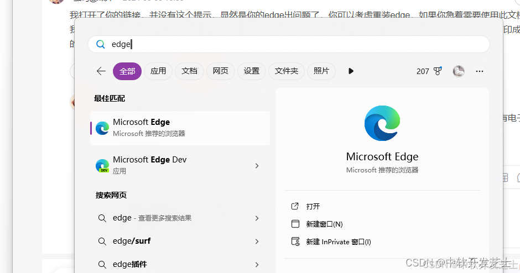This screenshot has width=520, height=273.
Task: Click the InPrivate window icon
Action: 295,242
